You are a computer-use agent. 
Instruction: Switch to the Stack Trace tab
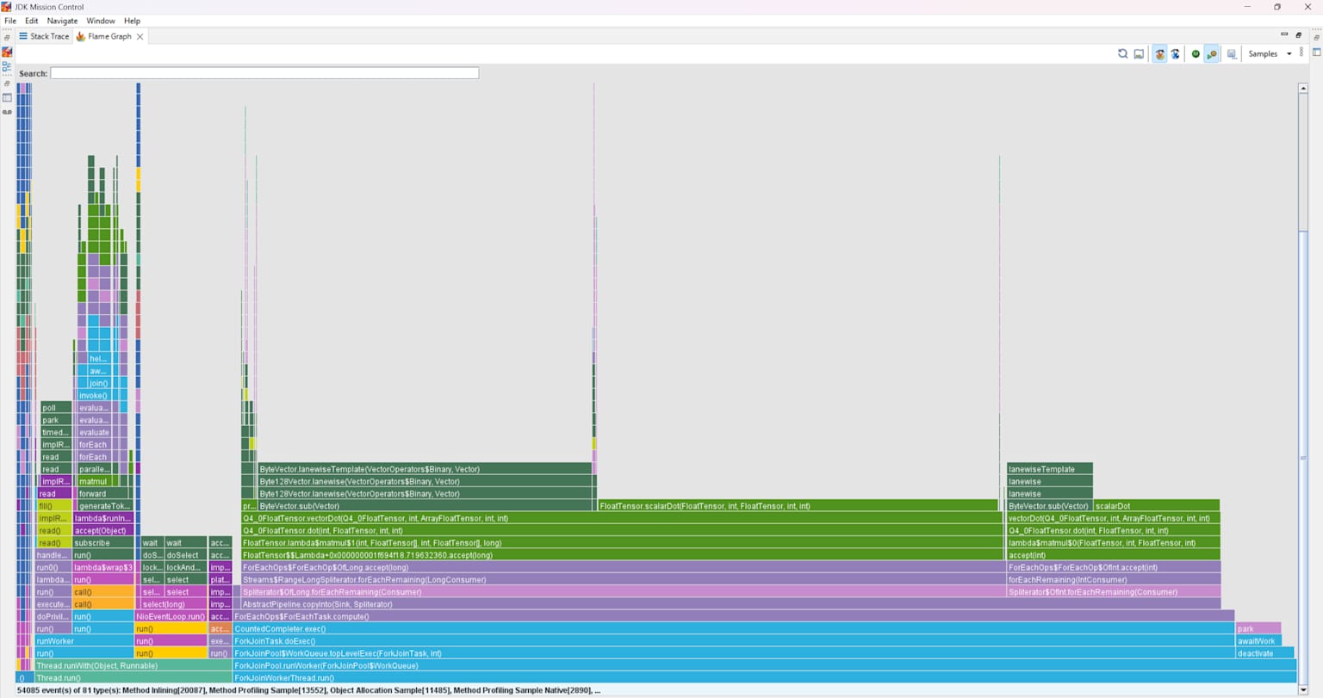pos(44,36)
